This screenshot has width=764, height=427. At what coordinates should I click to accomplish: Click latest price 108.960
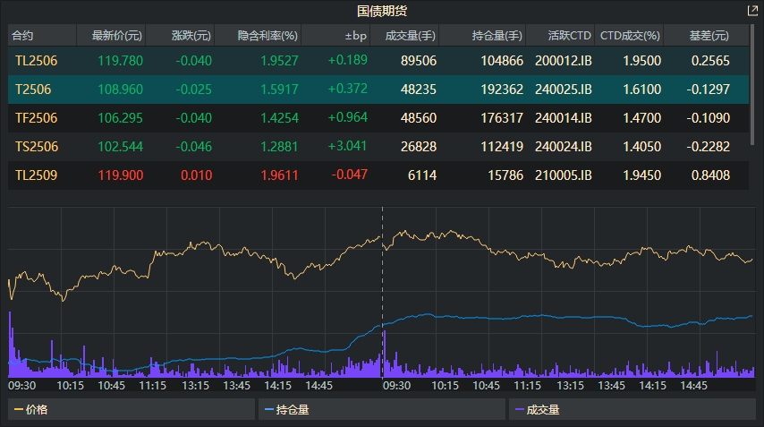121,90
